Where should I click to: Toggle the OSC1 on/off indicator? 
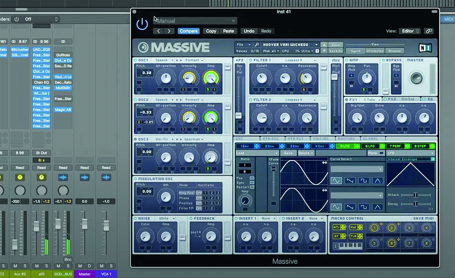pos(135,60)
